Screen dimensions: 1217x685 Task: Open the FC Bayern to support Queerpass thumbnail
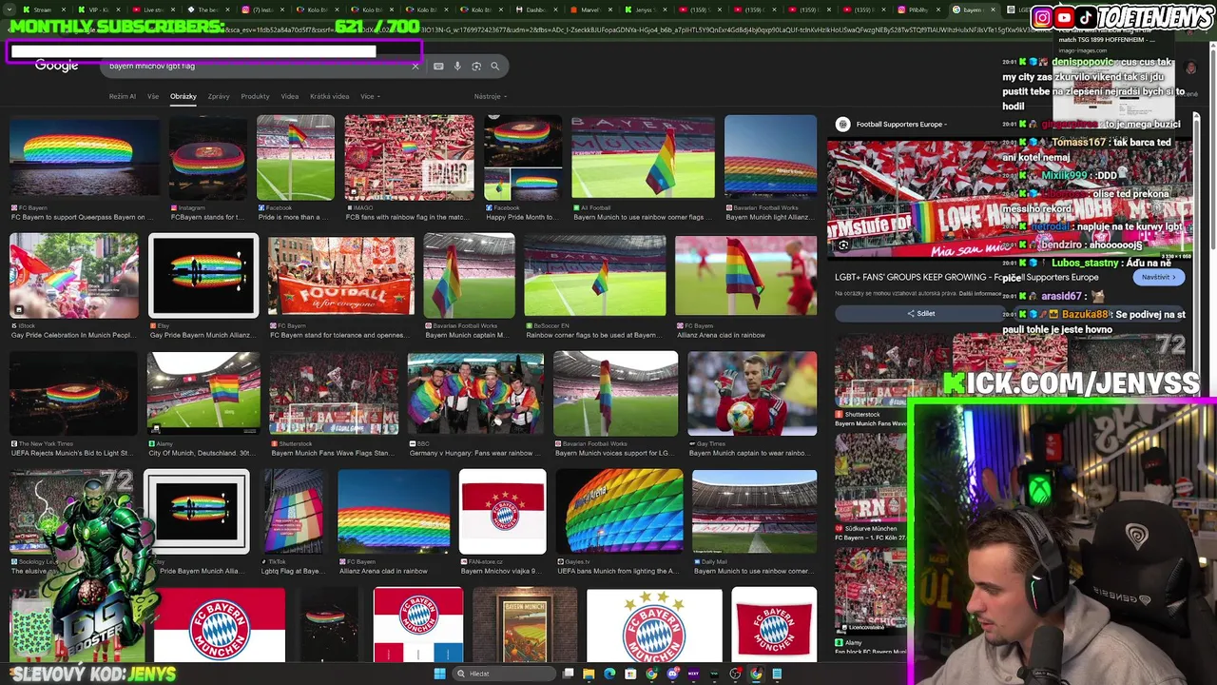(x=85, y=156)
